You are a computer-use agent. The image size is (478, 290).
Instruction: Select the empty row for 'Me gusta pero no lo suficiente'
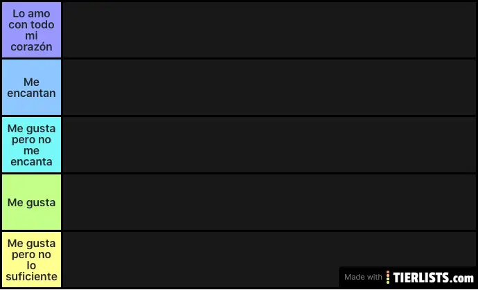click(x=201, y=260)
